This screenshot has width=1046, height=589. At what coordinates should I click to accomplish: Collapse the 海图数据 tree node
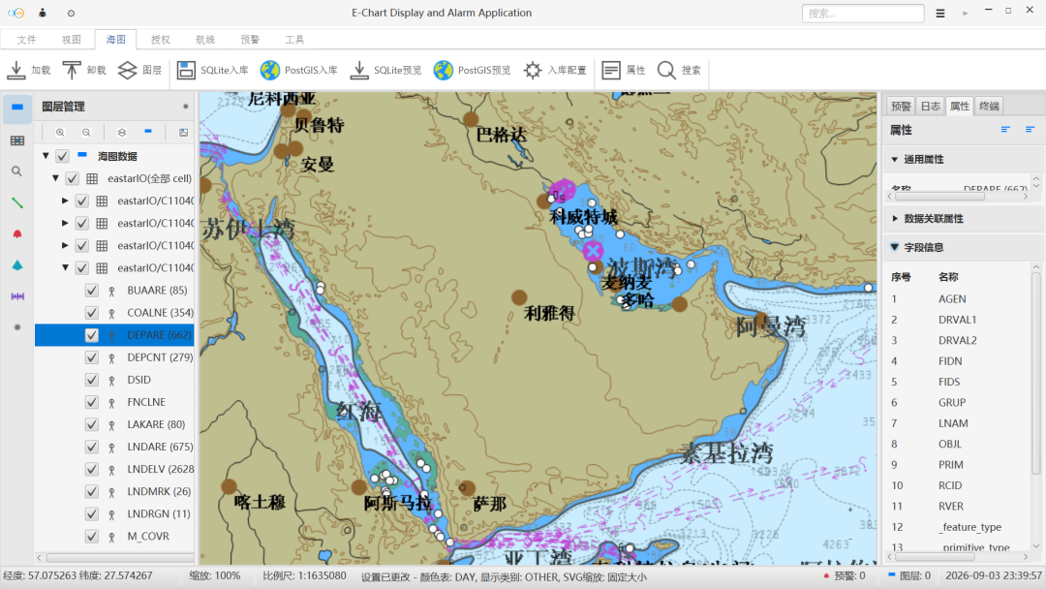click(46, 156)
